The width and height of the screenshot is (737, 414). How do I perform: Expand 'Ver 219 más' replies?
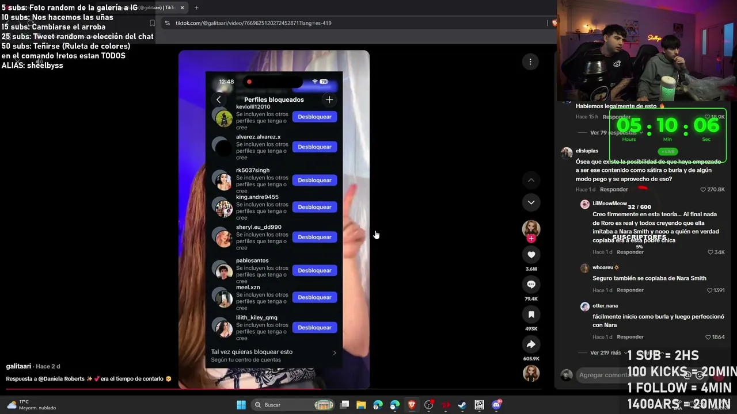click(606, 352)
